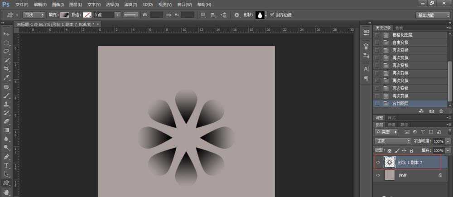Viewport: 453px width, 197px height.
Task: Select the 栅格化图层 history state
Action: [402, 35]
